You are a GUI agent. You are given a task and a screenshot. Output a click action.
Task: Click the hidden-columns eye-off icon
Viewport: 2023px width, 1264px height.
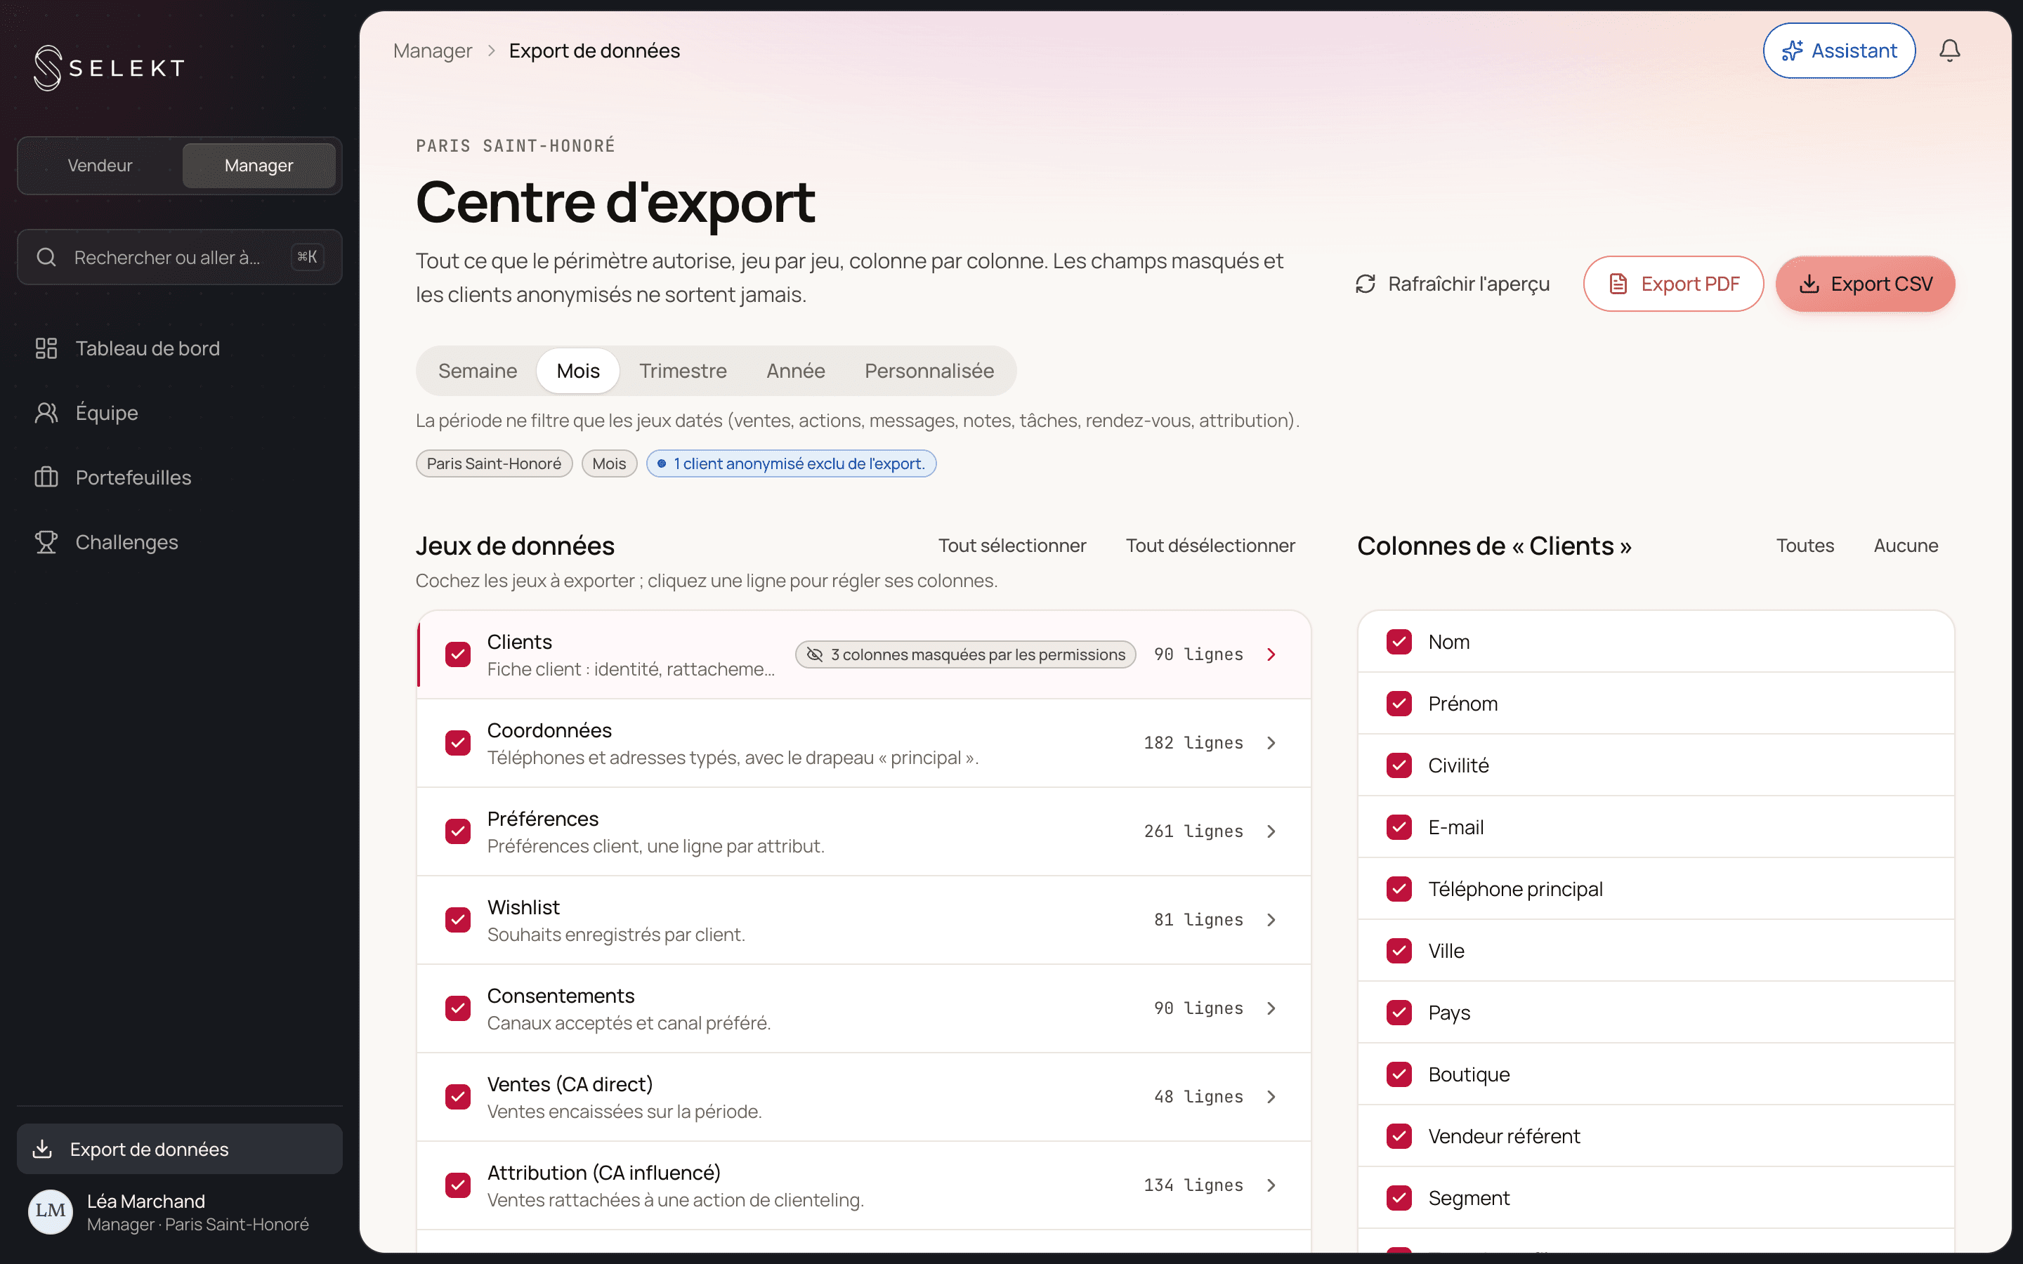coord(814,654)
